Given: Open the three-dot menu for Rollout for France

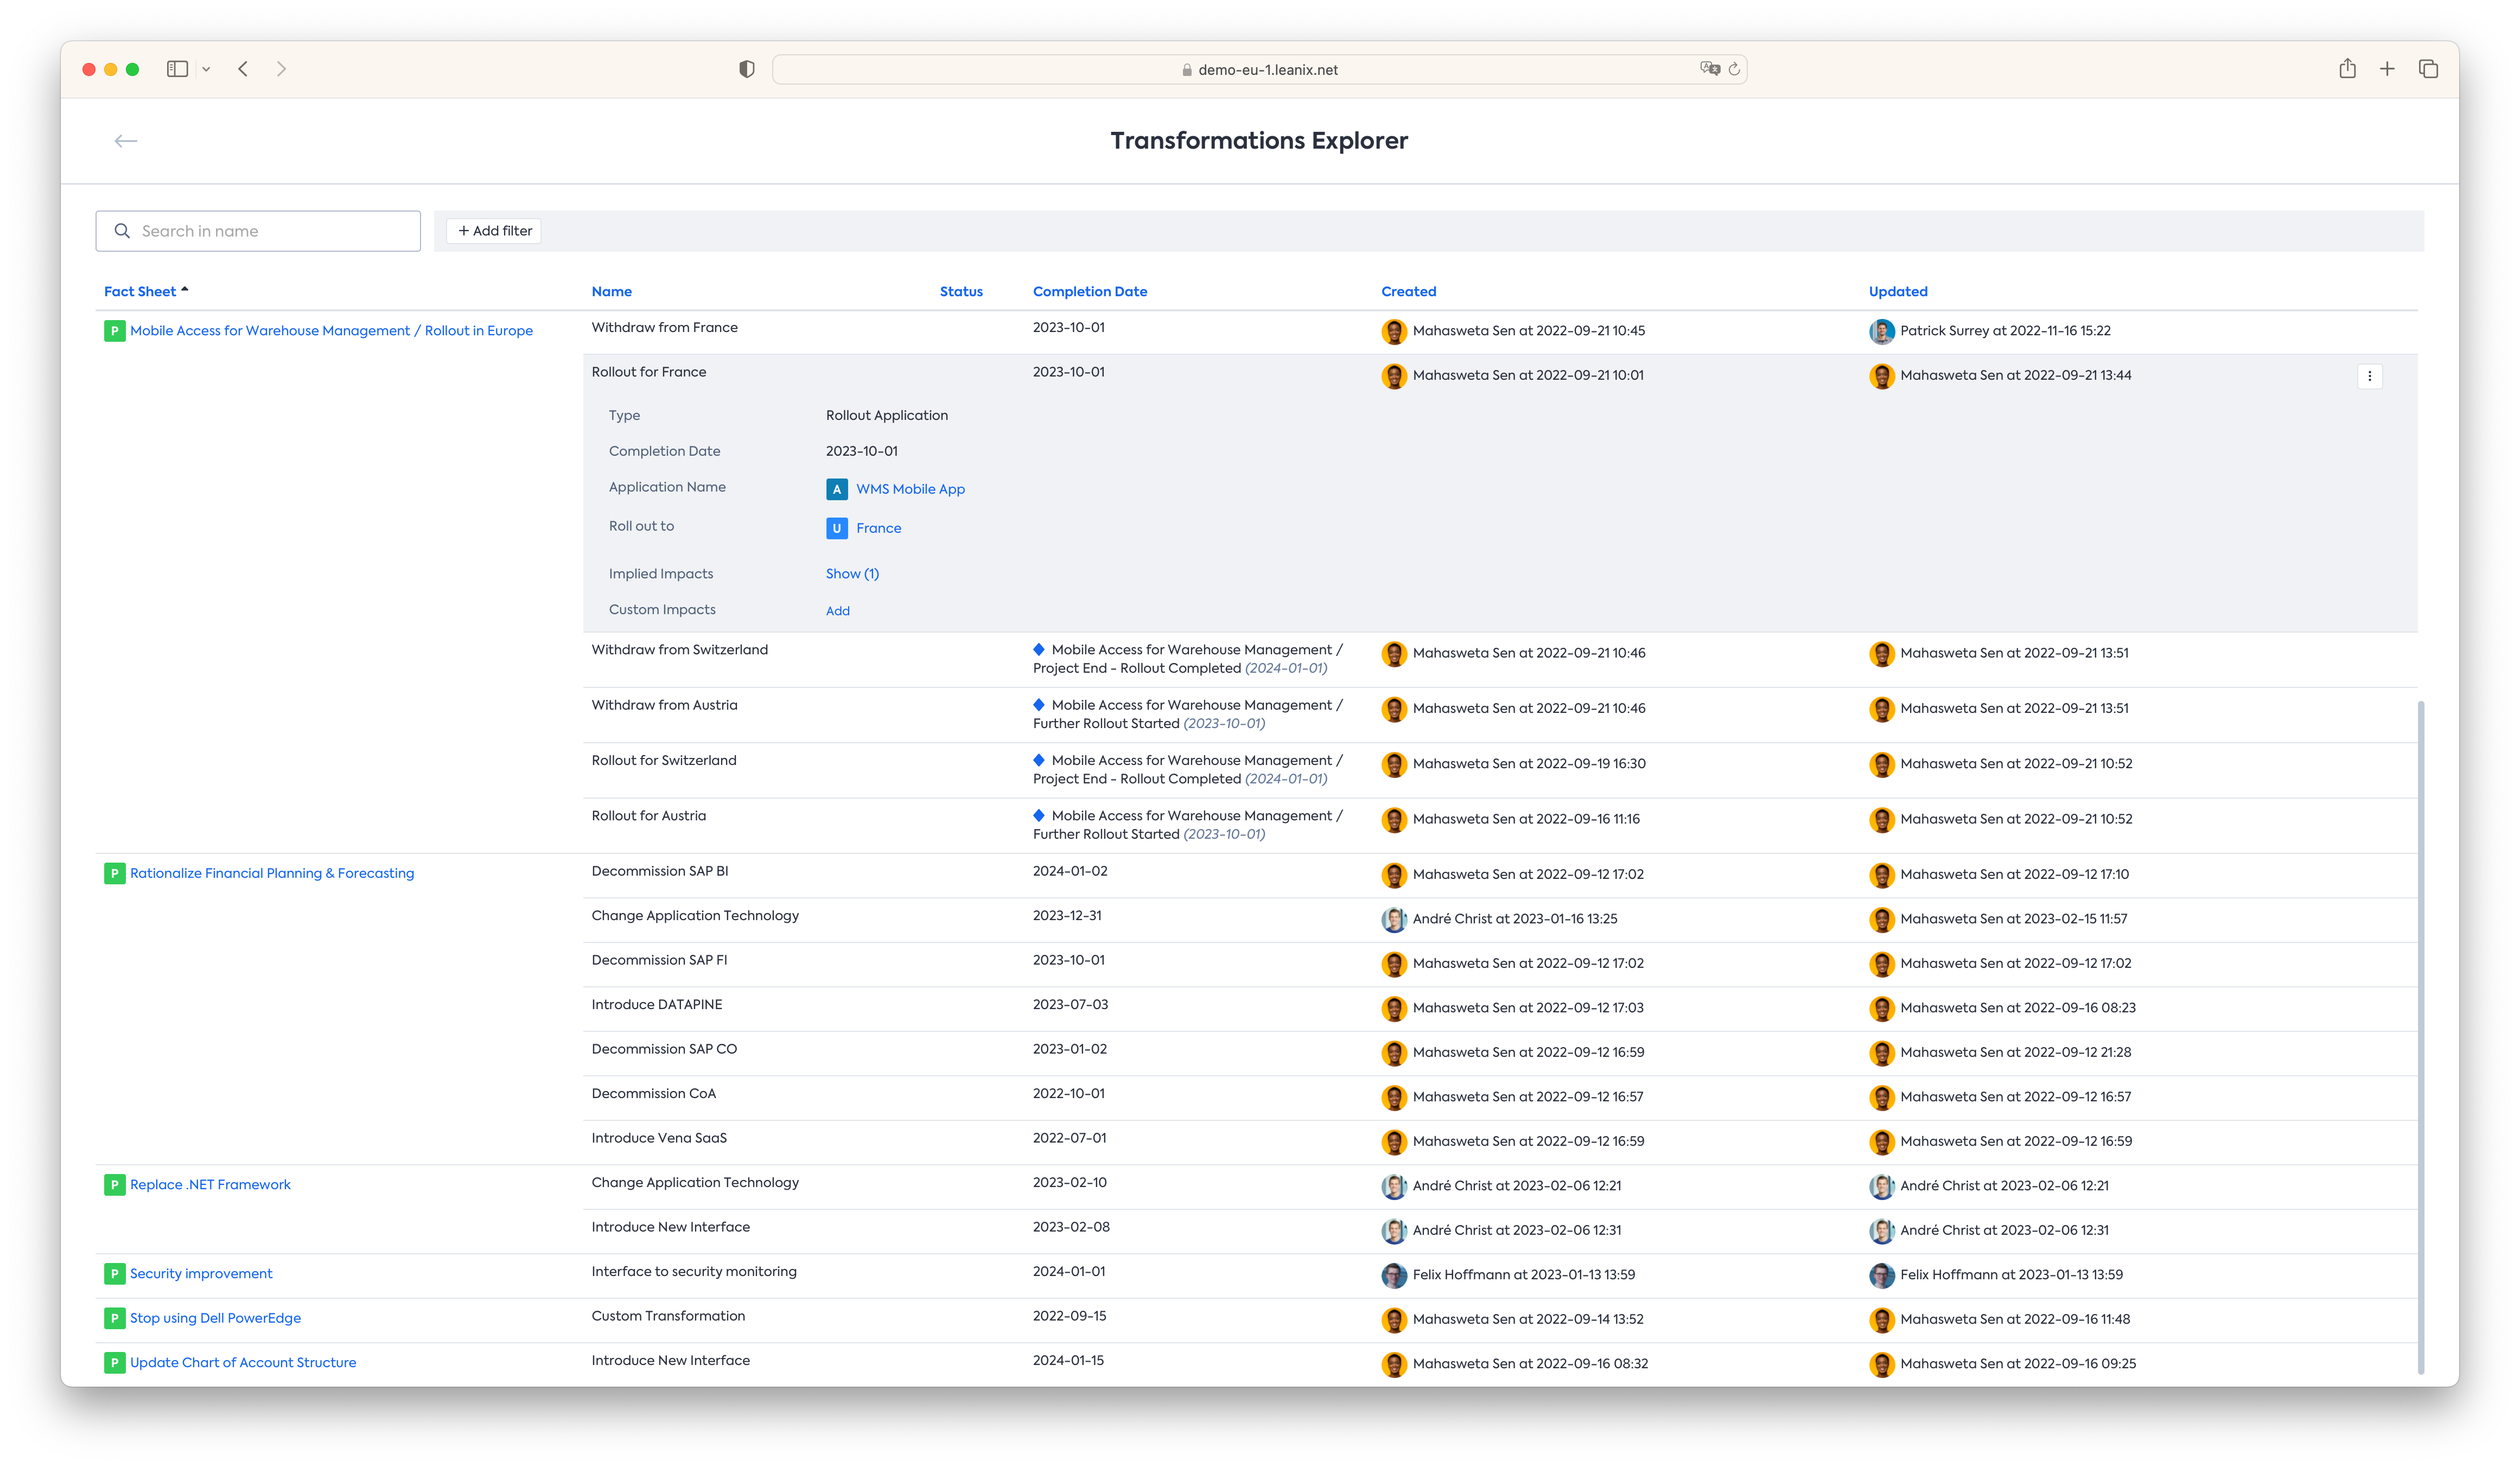Looking at the screenshot, I should click(x=2369, y=376).
